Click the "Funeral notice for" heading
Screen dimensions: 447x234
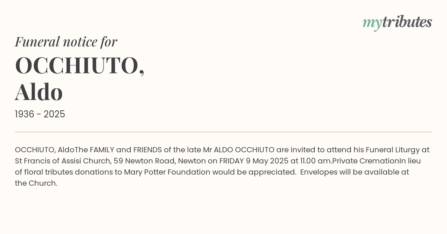click(66, 42)
